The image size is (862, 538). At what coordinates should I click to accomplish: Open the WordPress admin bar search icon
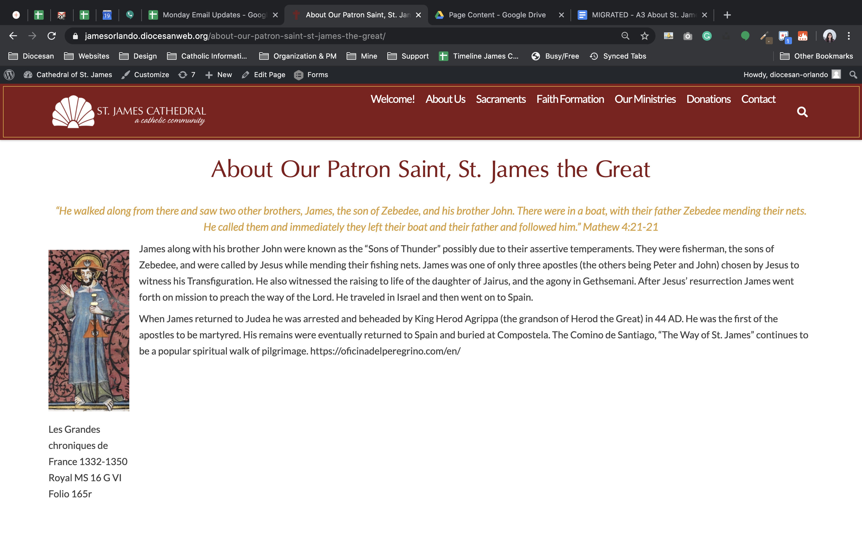coord(853,75)
